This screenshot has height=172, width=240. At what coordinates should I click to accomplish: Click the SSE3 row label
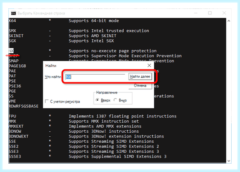pyautogui.click(x=14, y=151)
